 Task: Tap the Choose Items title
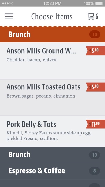52,16
